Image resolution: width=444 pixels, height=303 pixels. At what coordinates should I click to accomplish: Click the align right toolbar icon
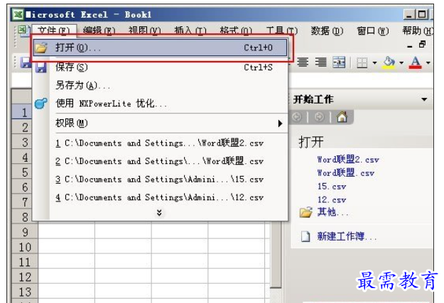(321, 62)
